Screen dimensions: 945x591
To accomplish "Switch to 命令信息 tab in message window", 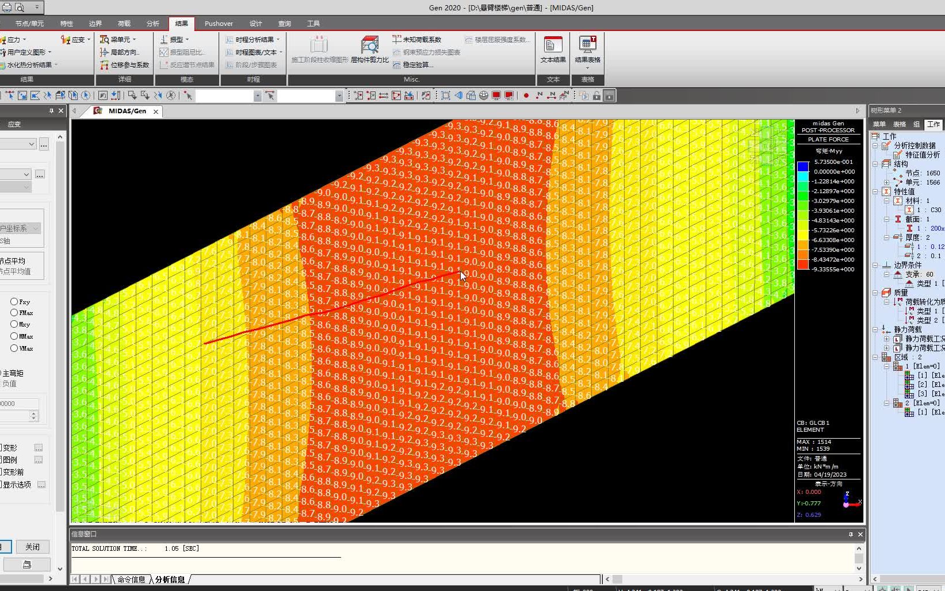I will (131, 580).
